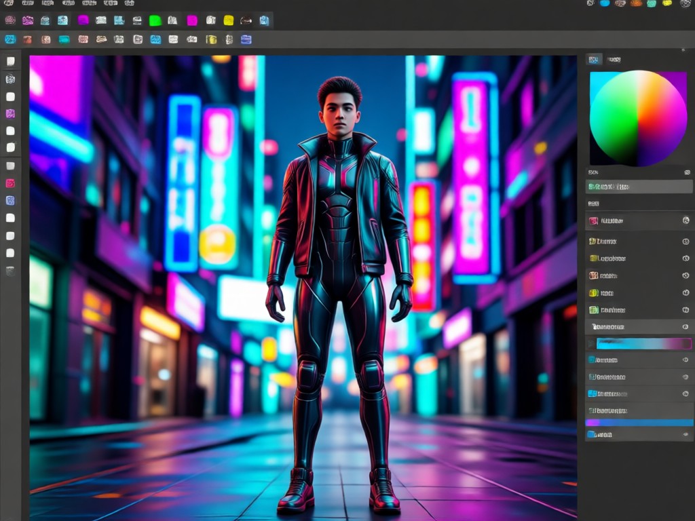Click the blue icon starting the second toolbar row
Viewport: 695px width, 521px height.
point(10,39)
